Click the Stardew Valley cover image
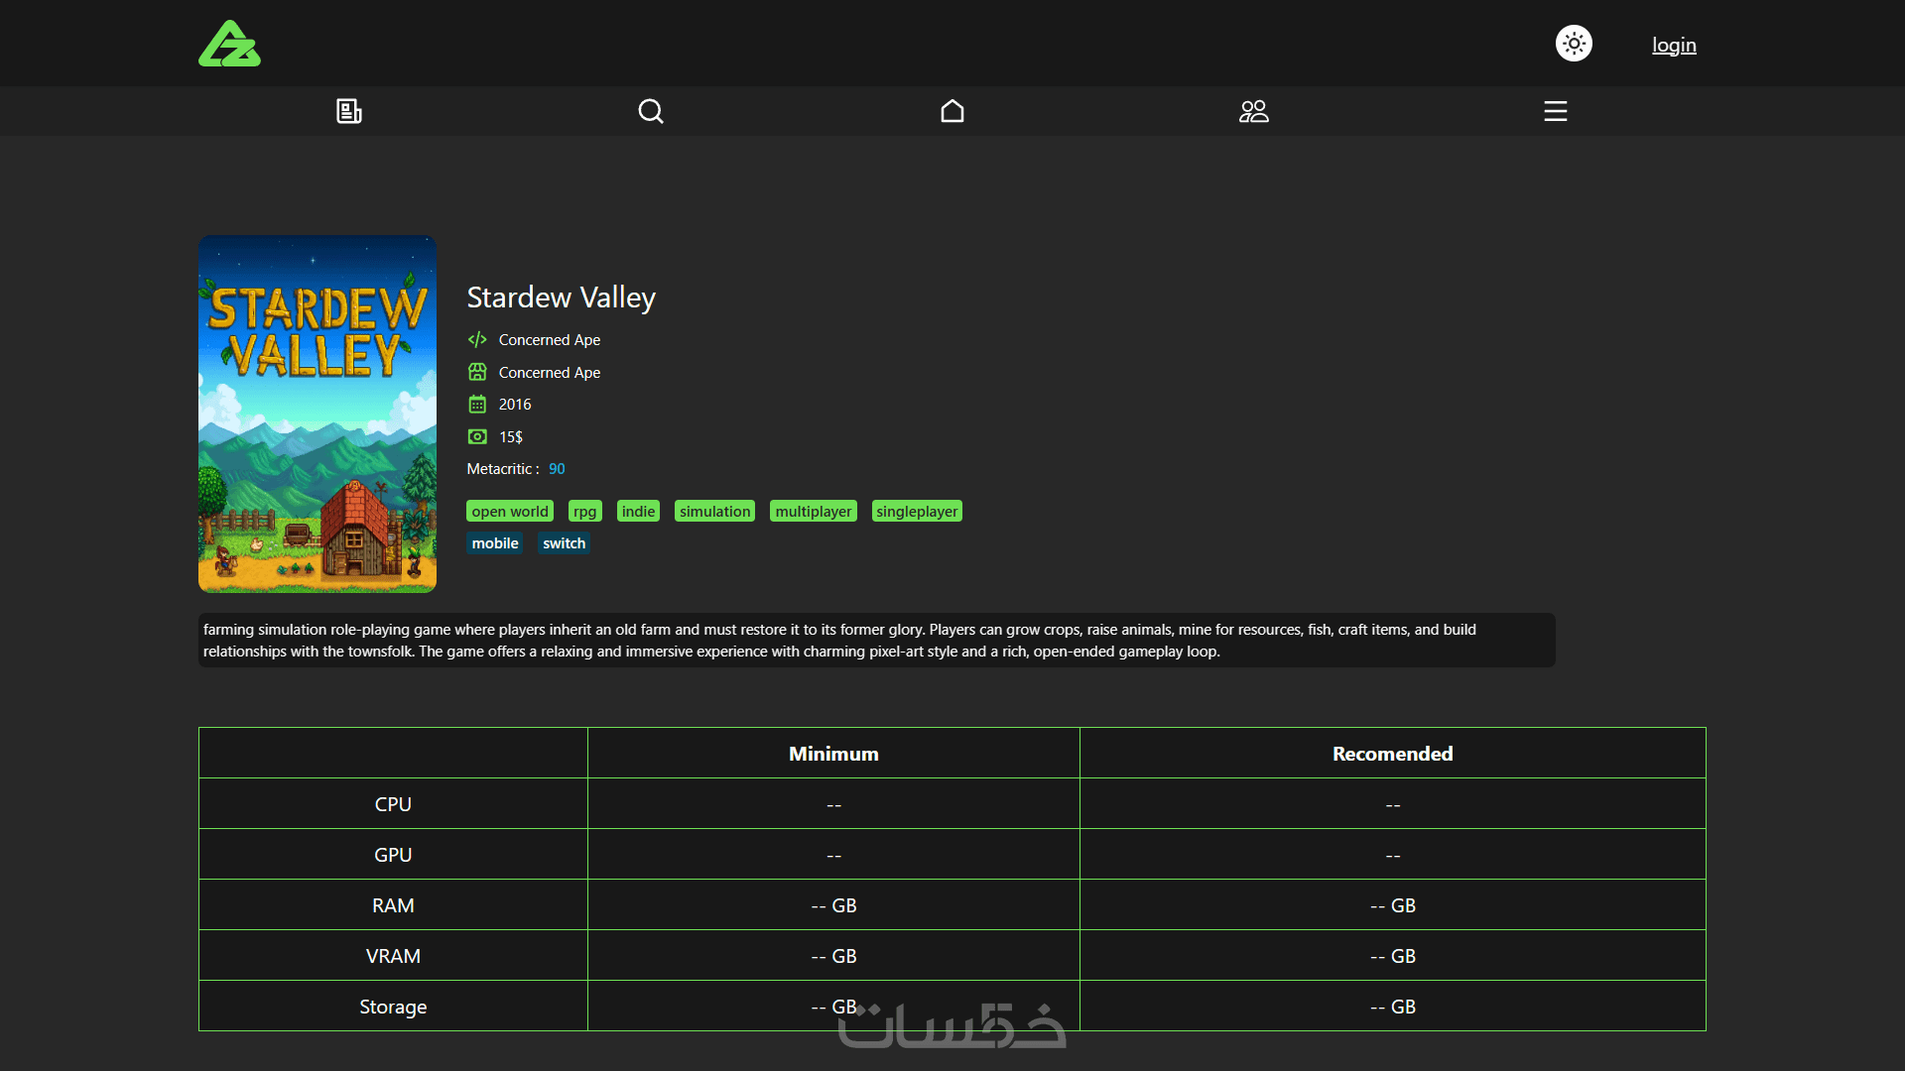 click(x=317, y=414)
